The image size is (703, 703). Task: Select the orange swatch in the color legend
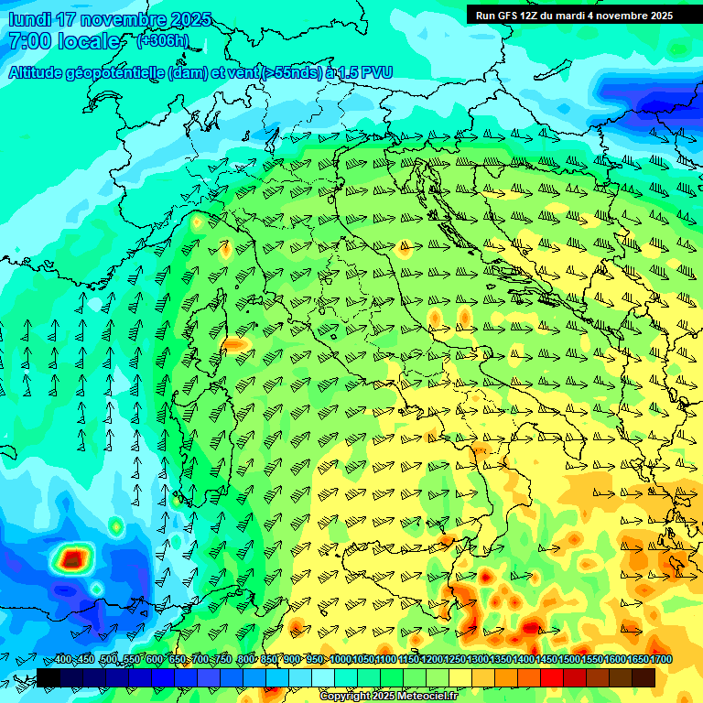(506, 678)
